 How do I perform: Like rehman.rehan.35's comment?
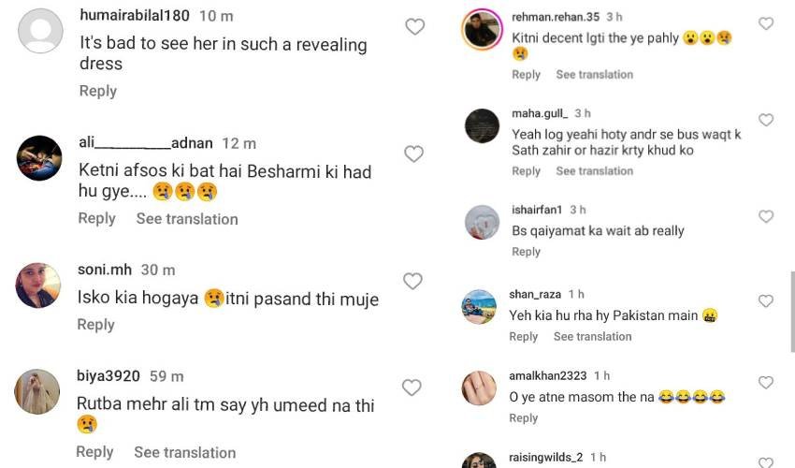(x=766, y=23)
